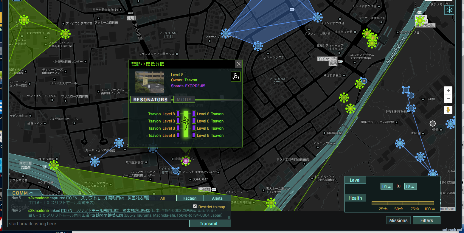Viewport: 464px width, 233px height.
Task: Toggle the Restrict to map checkbox
Action: tap(195, 206)
